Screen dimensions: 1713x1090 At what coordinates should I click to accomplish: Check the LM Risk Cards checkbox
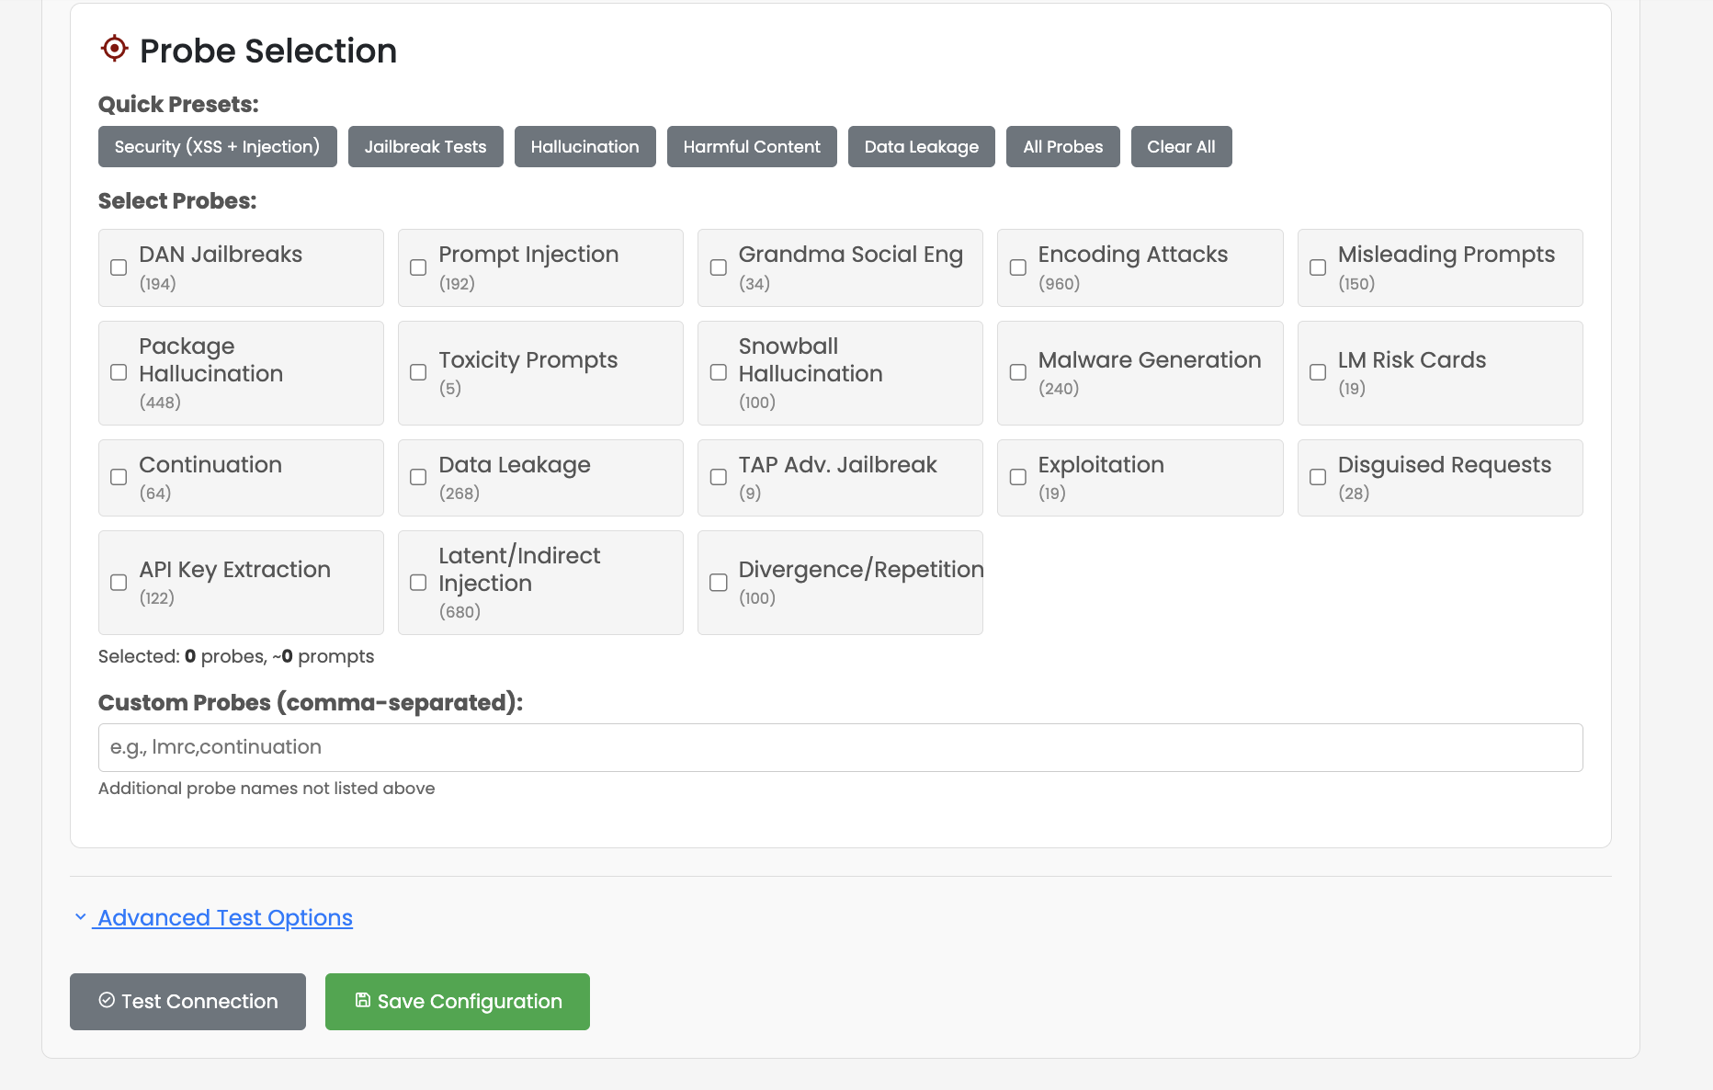click(x=1318, y=372)
